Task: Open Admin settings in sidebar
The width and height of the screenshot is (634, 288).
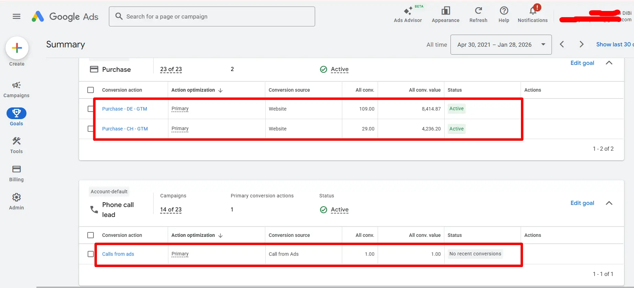Action: coord(16,201)
